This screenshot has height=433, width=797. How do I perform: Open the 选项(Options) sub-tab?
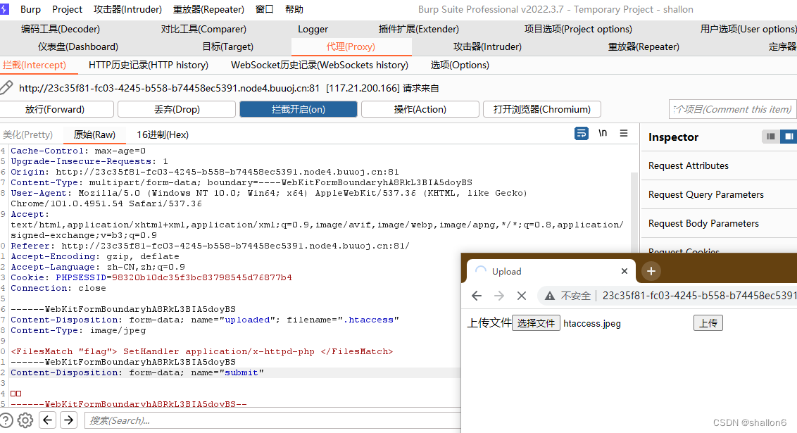click(x=460, y=65)
